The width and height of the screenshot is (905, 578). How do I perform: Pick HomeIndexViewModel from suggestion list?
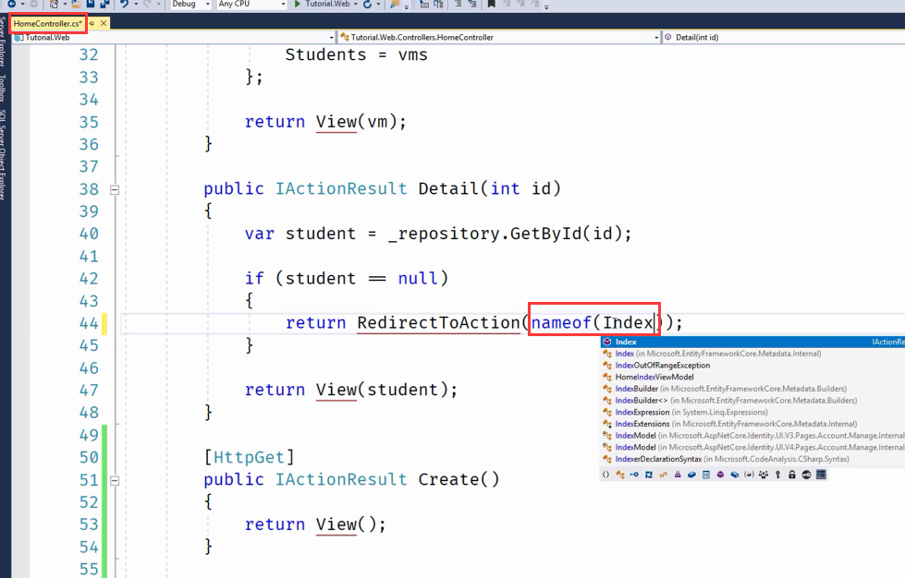[x=654, y=377]
